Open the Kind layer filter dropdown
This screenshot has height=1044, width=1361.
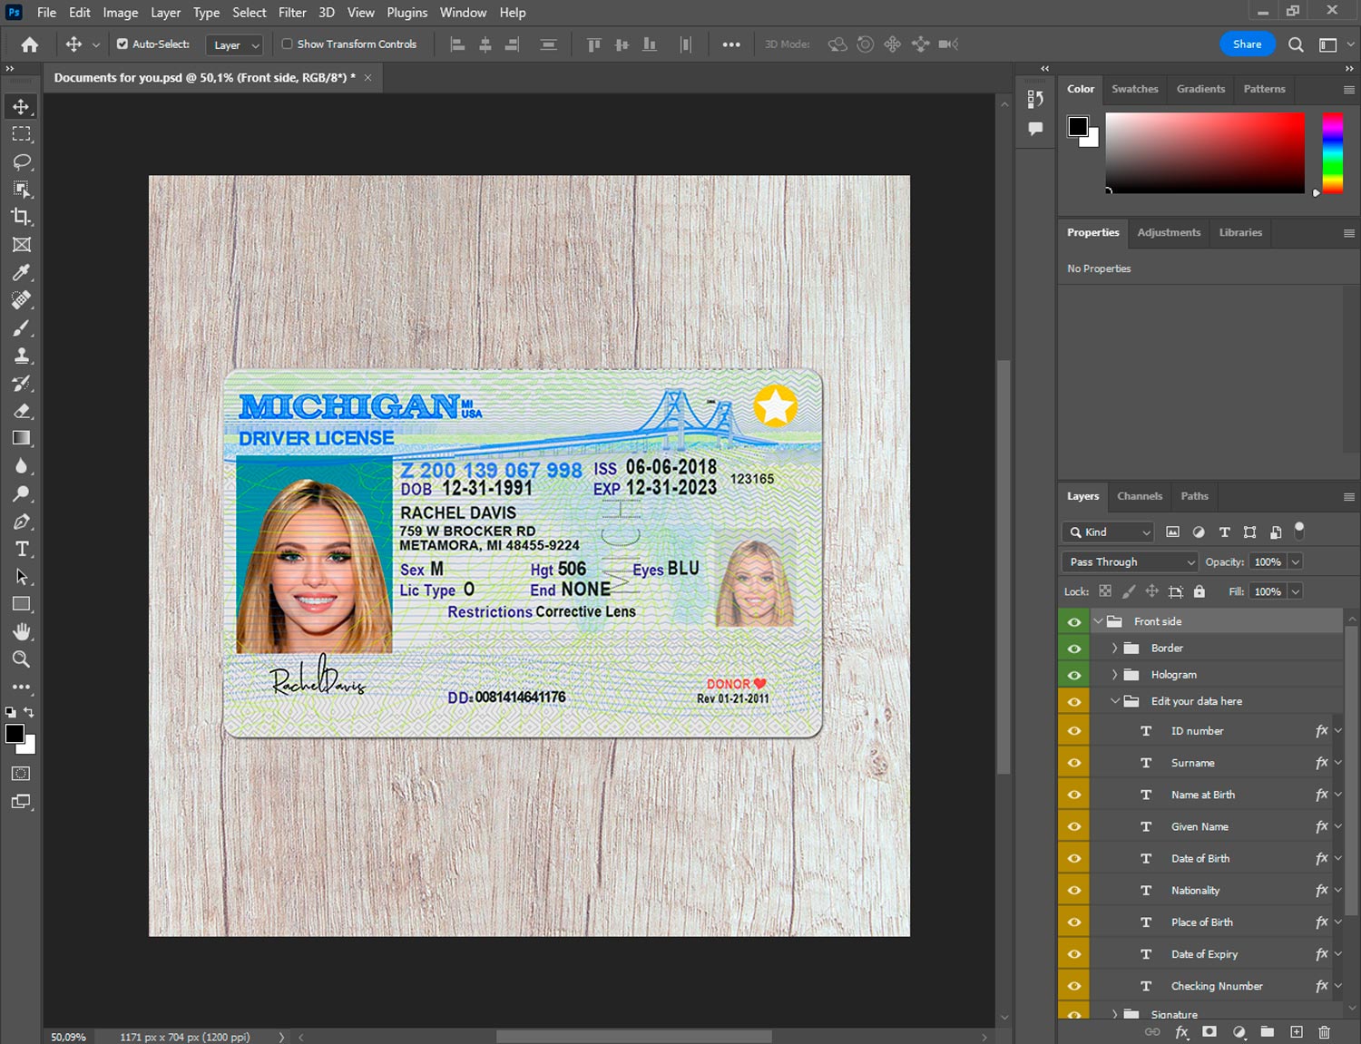1108,532
